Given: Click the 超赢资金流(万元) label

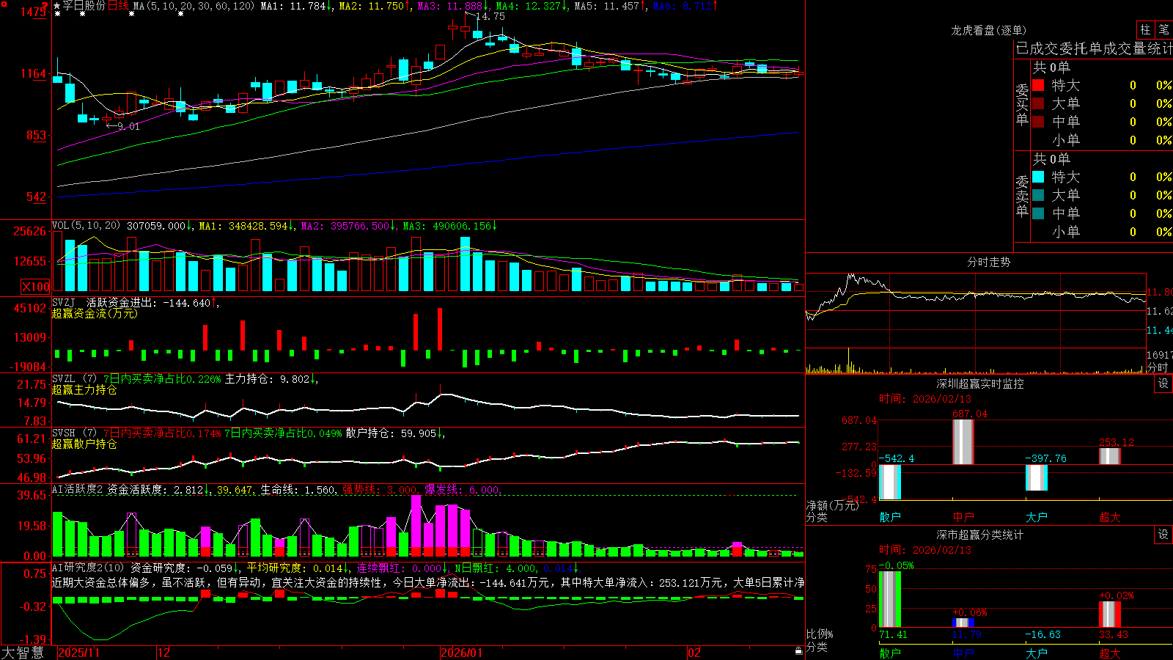Looking at the screenshot, I should (95, 313).
